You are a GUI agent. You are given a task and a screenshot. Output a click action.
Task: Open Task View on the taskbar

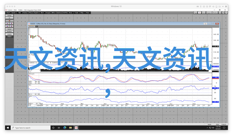59,128
